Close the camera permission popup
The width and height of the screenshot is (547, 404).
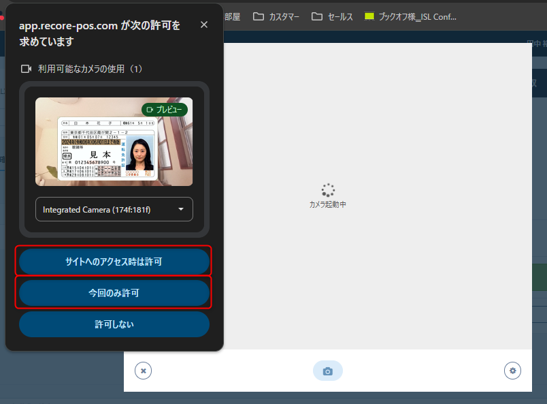pos(204,25)
